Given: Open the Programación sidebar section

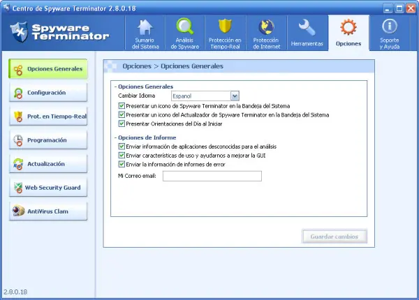Looking at the screenshot, I should point(48,140).
